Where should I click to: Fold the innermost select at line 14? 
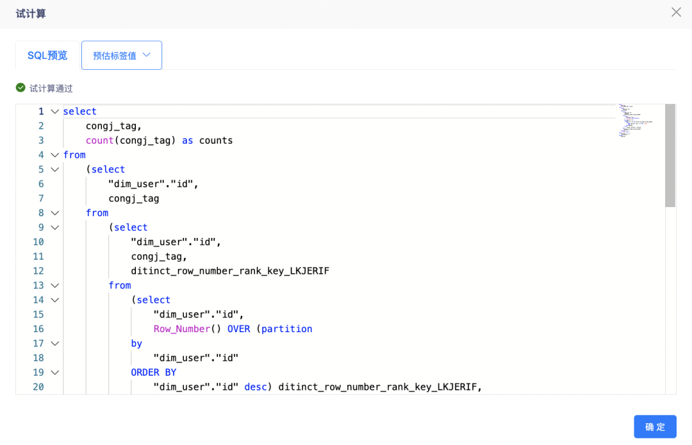click(x=54, y=300)
